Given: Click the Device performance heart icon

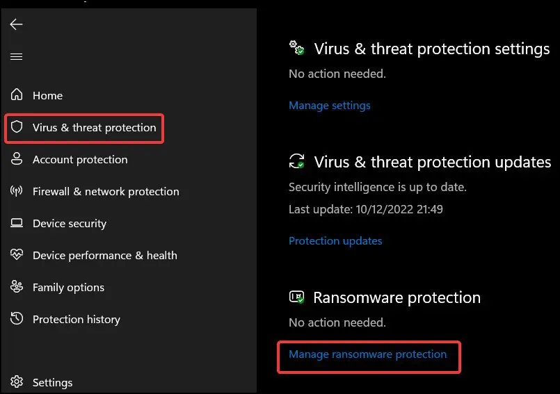Looking at the screenshot, I should [x=17, y=255].
